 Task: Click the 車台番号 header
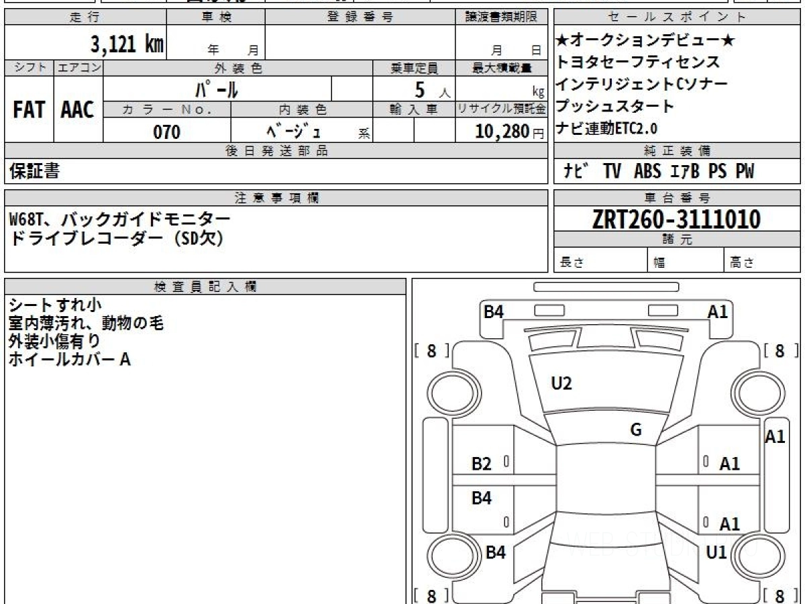(677, 198)
